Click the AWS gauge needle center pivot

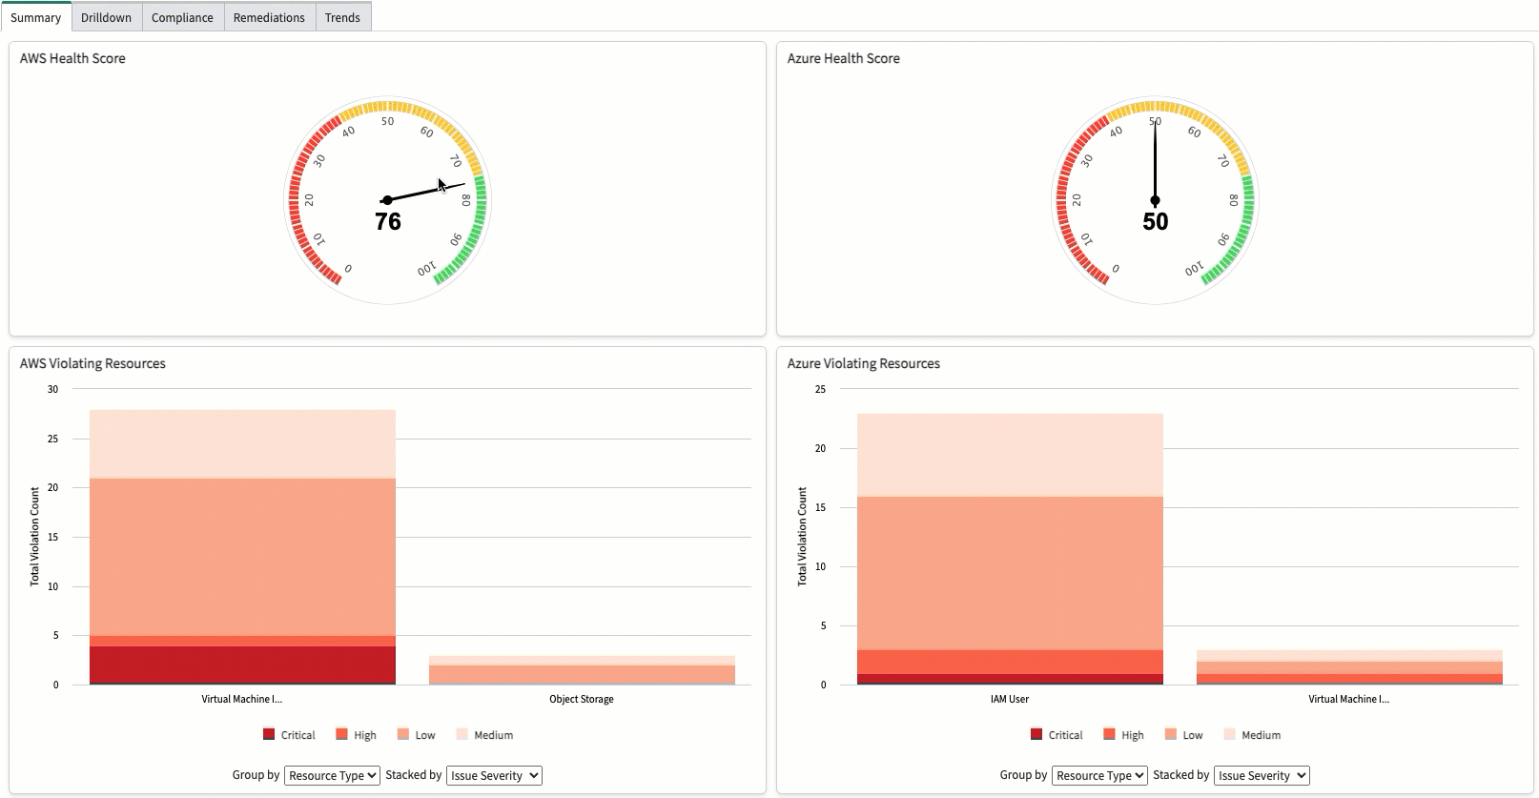coord(387,200)
